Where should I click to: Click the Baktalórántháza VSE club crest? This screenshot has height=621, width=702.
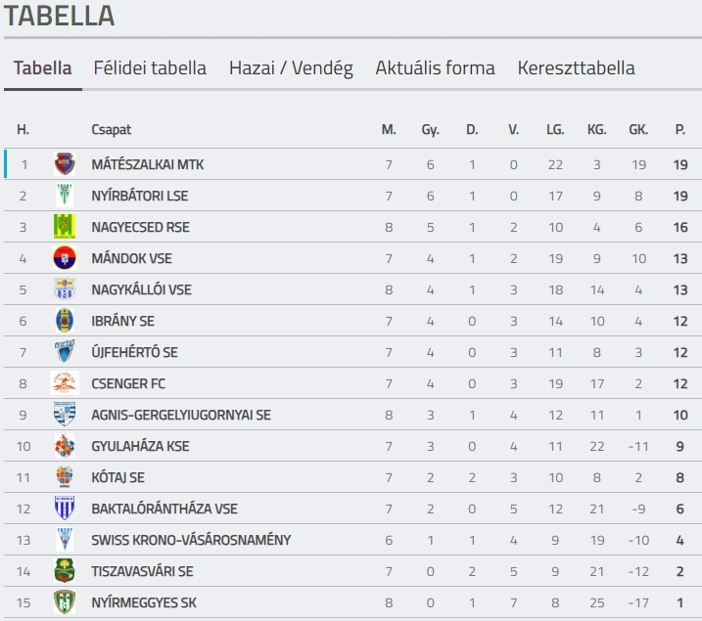(65, 509)
